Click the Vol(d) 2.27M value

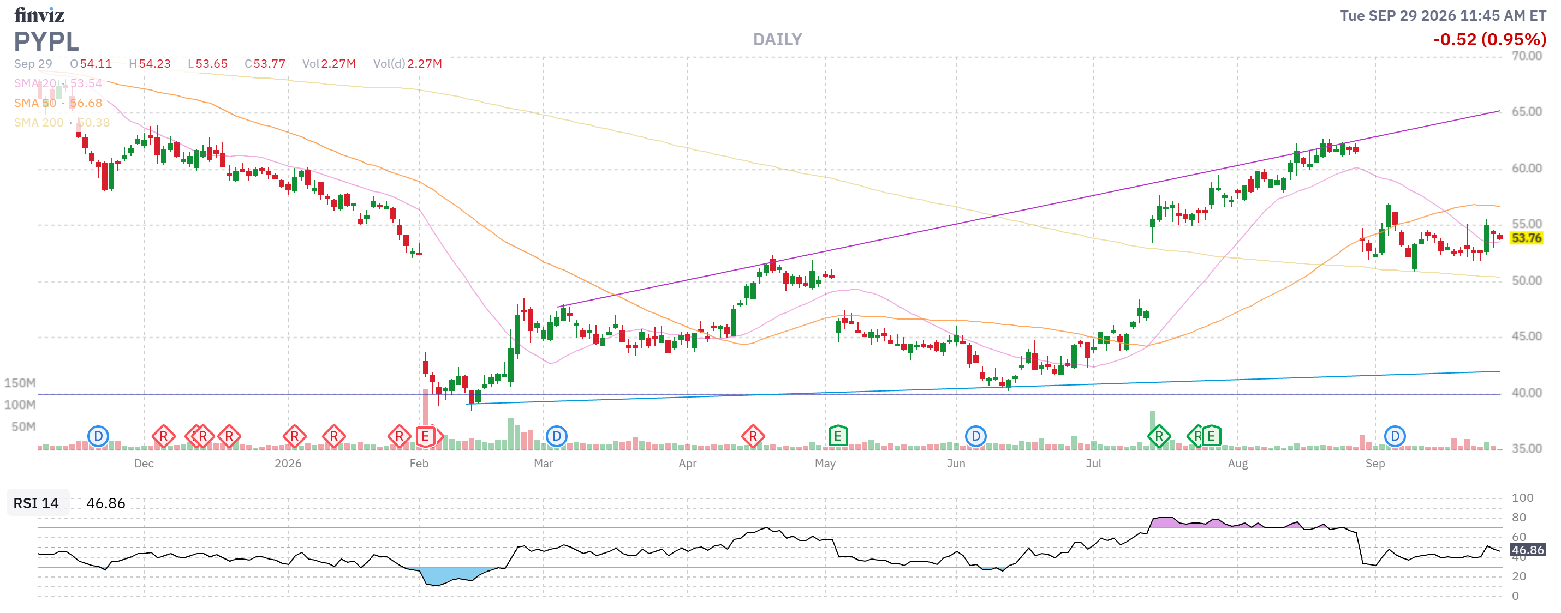407,64
